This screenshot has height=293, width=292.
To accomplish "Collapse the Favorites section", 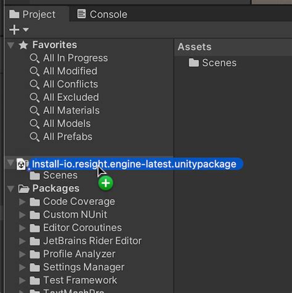I will tap(10, 45).
